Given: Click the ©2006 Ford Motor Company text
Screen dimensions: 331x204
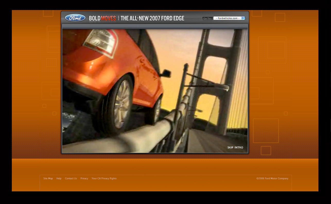Looking at the screenshot, I should [272, 178].
